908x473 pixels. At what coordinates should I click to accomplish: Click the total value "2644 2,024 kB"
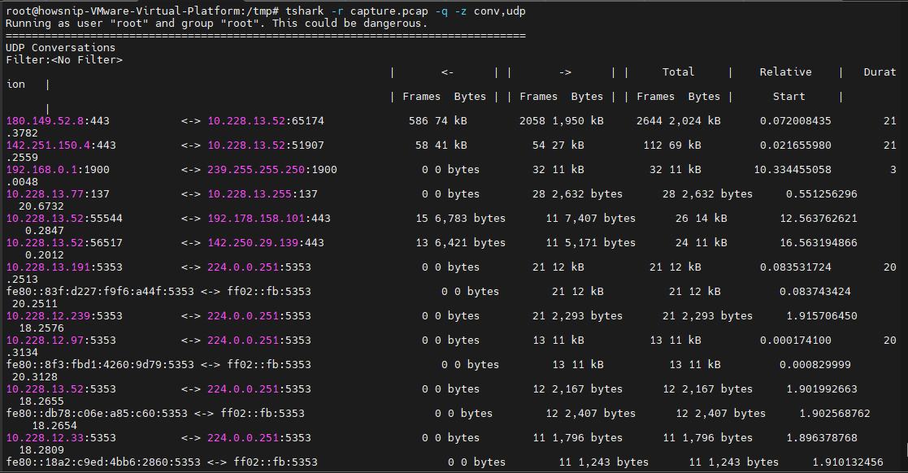(x=679, y=121)
